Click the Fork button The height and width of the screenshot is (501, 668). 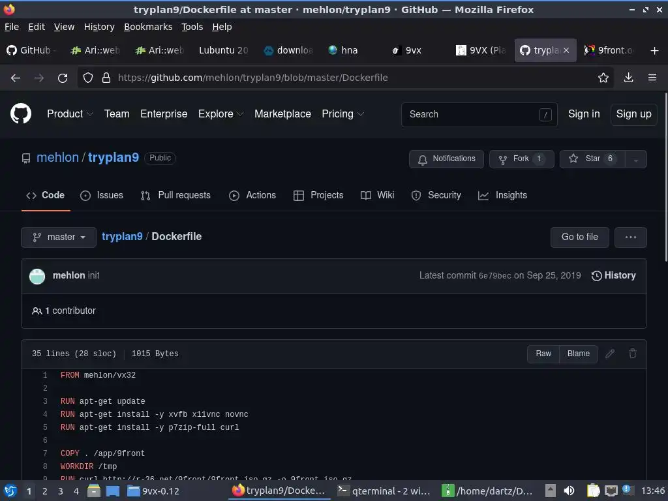521,159
